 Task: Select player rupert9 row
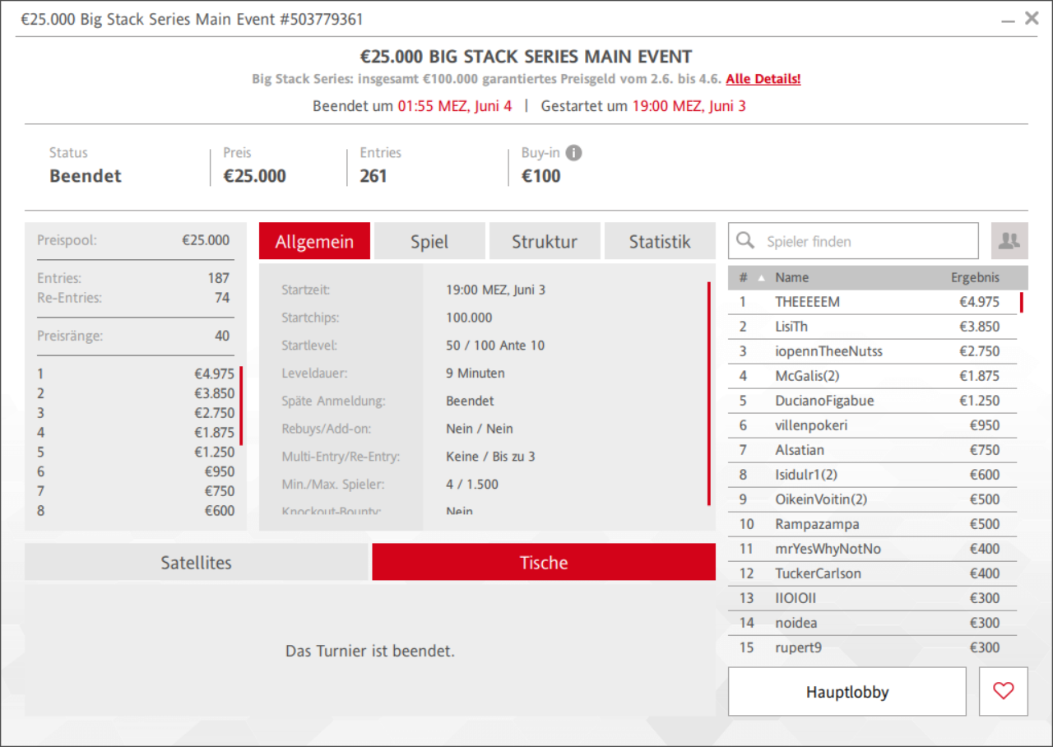[x=872, y=647]
